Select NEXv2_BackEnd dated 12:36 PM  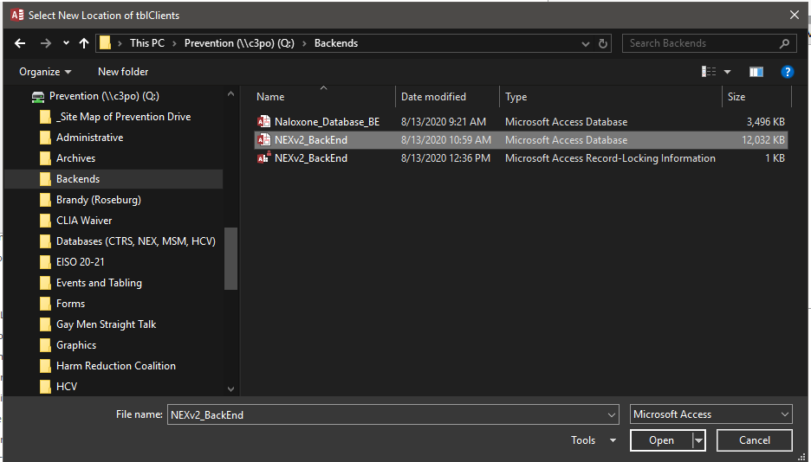311,158
